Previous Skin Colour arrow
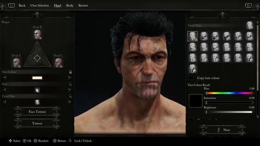This screenshot has height=146, width=260. (5, 77)
